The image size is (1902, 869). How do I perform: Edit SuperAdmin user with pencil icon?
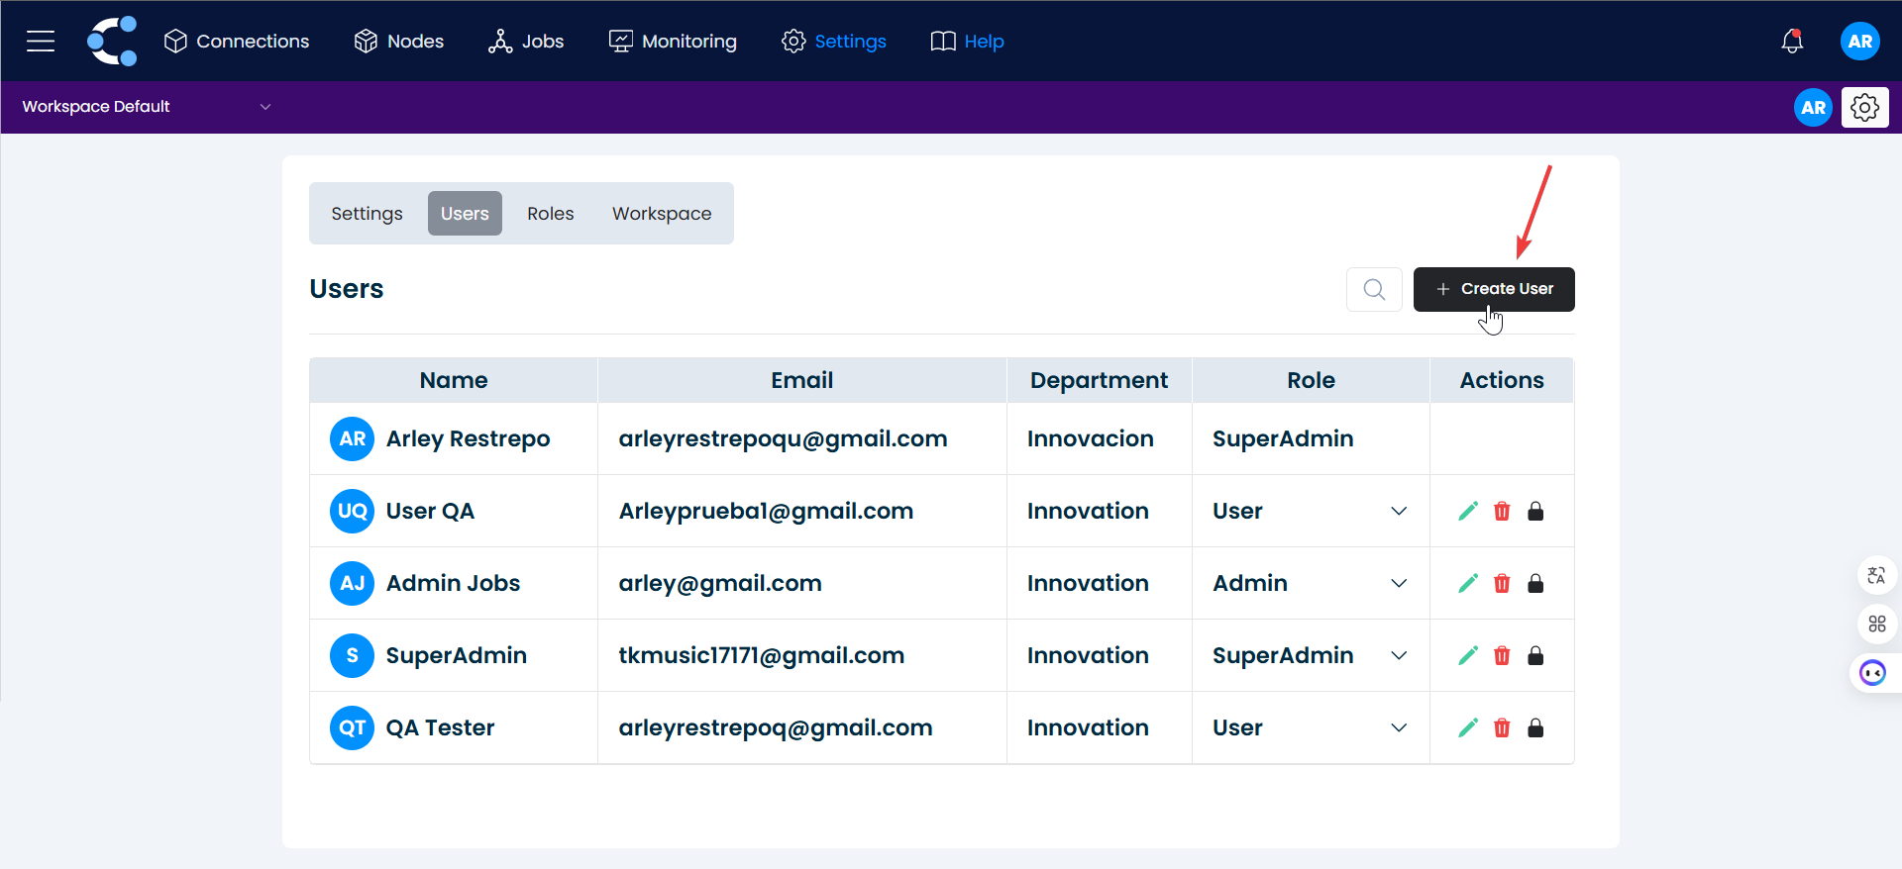(1468, 655)
